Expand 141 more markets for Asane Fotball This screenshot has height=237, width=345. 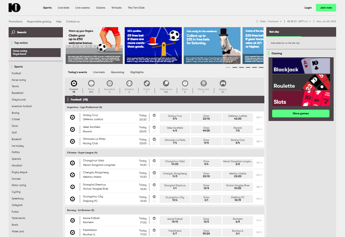click(x=259, y=220)
